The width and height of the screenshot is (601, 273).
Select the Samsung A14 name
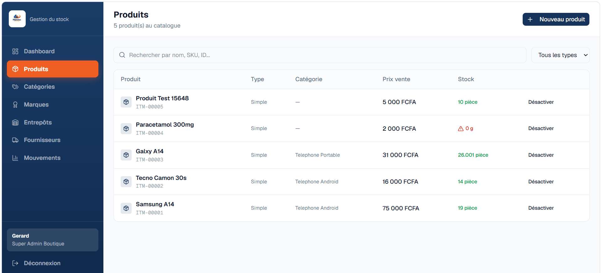point(155,204)
